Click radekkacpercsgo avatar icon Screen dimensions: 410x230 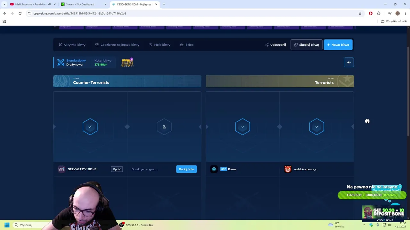(288, 169)
